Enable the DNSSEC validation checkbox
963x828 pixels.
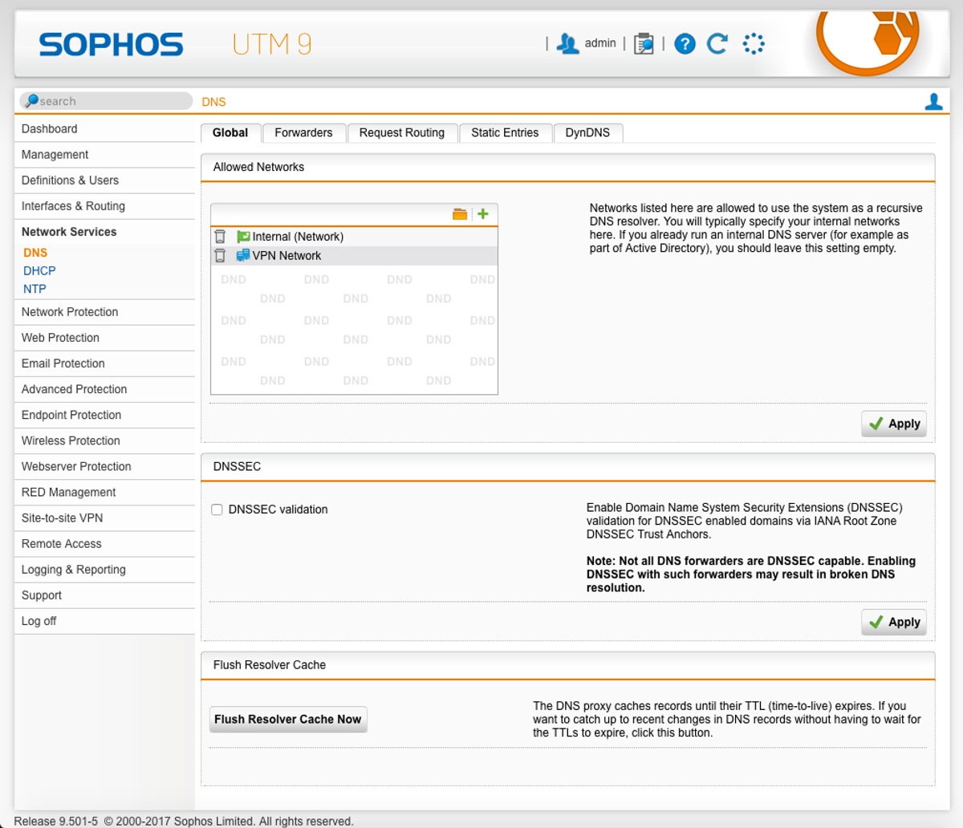[217, 509]
